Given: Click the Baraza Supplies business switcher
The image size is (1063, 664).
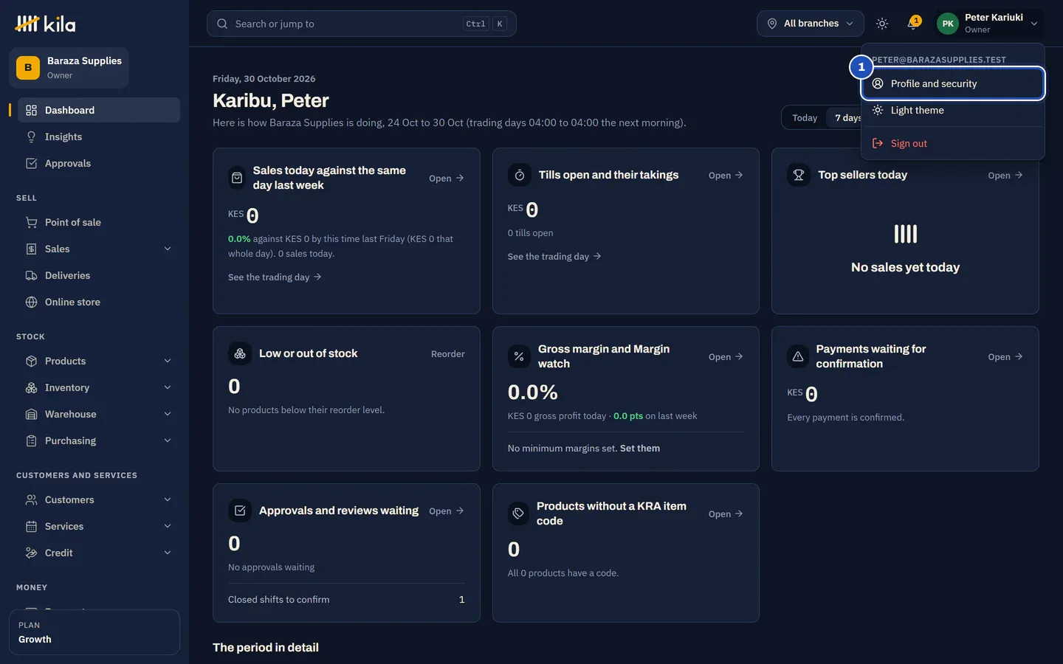Looking at the screenshot, I should (x=69, y=68).
